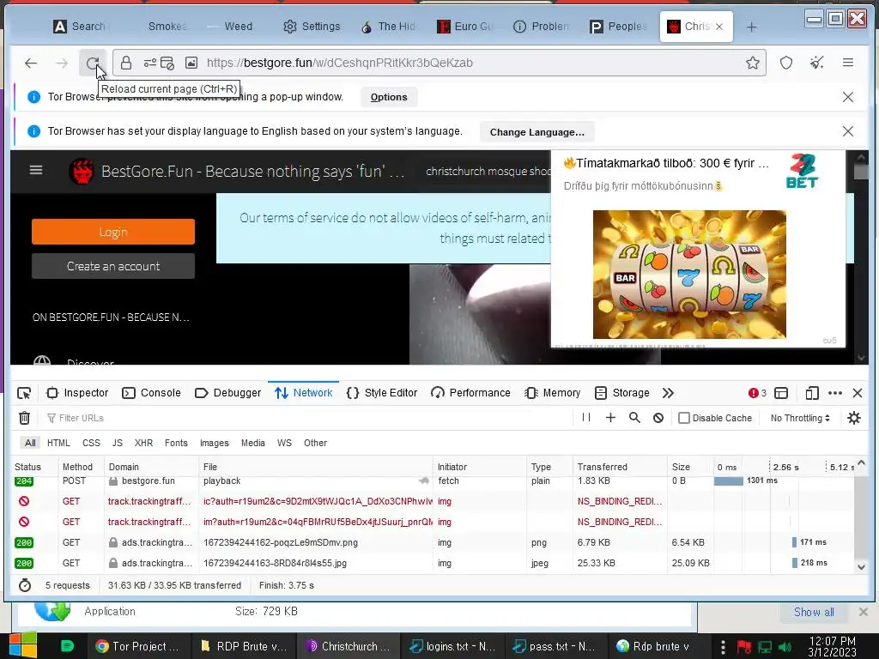The image size is (879, 659).
Task: Switch to the Debugger tab
Action: 227,393
